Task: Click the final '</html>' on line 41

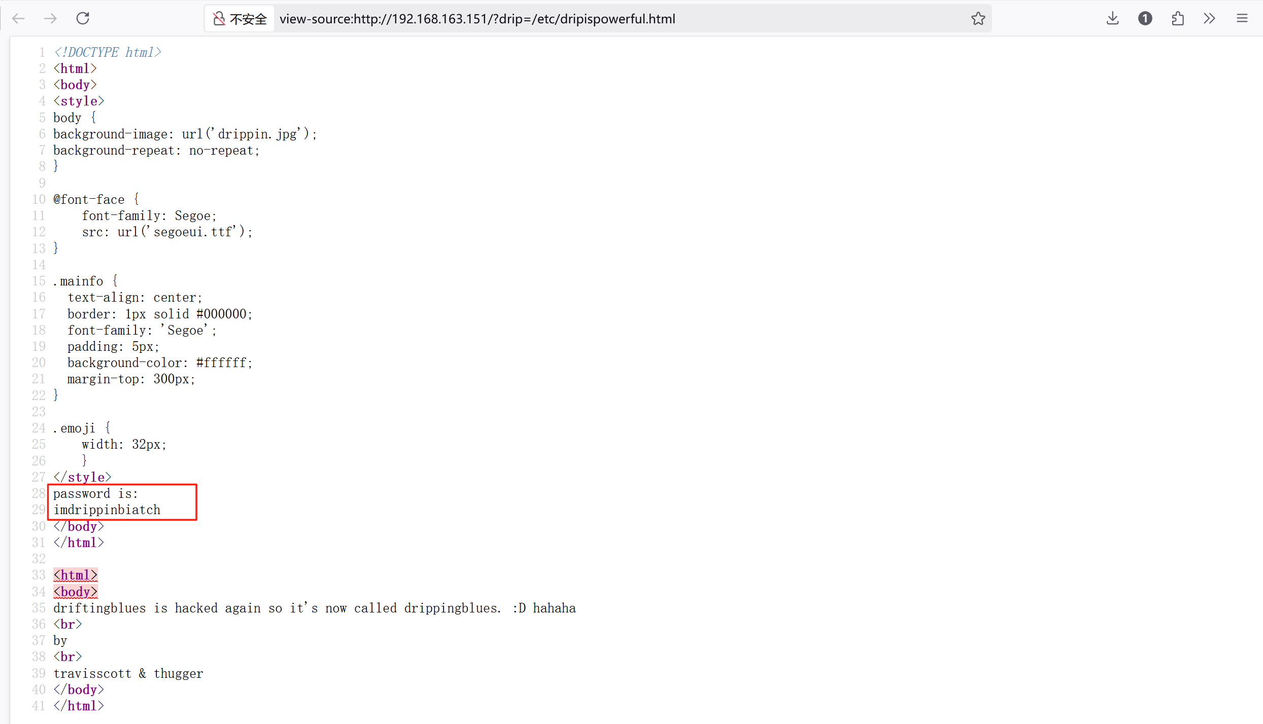Action: pyautogui.click(x=79, y=706)
